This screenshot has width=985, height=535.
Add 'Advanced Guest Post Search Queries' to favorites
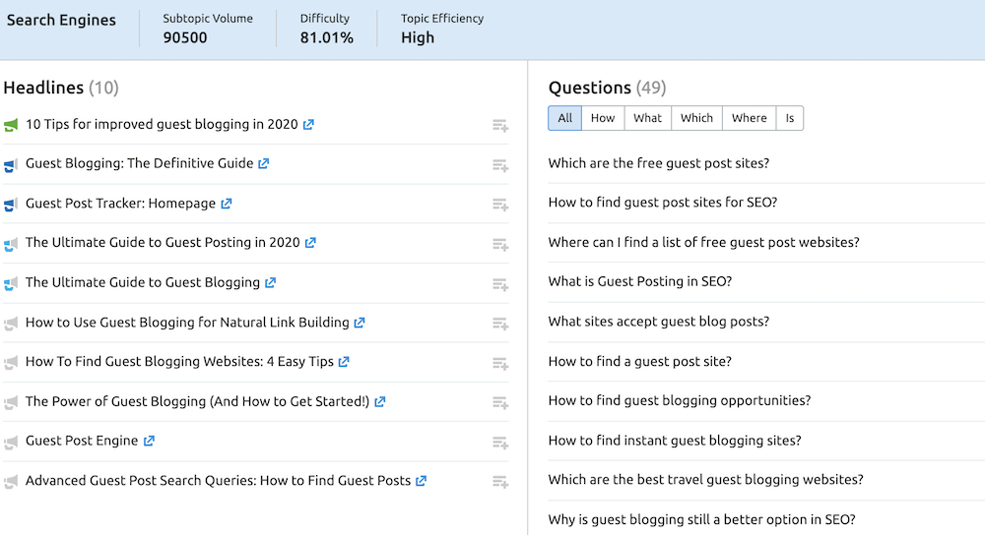tap(500, 482)
